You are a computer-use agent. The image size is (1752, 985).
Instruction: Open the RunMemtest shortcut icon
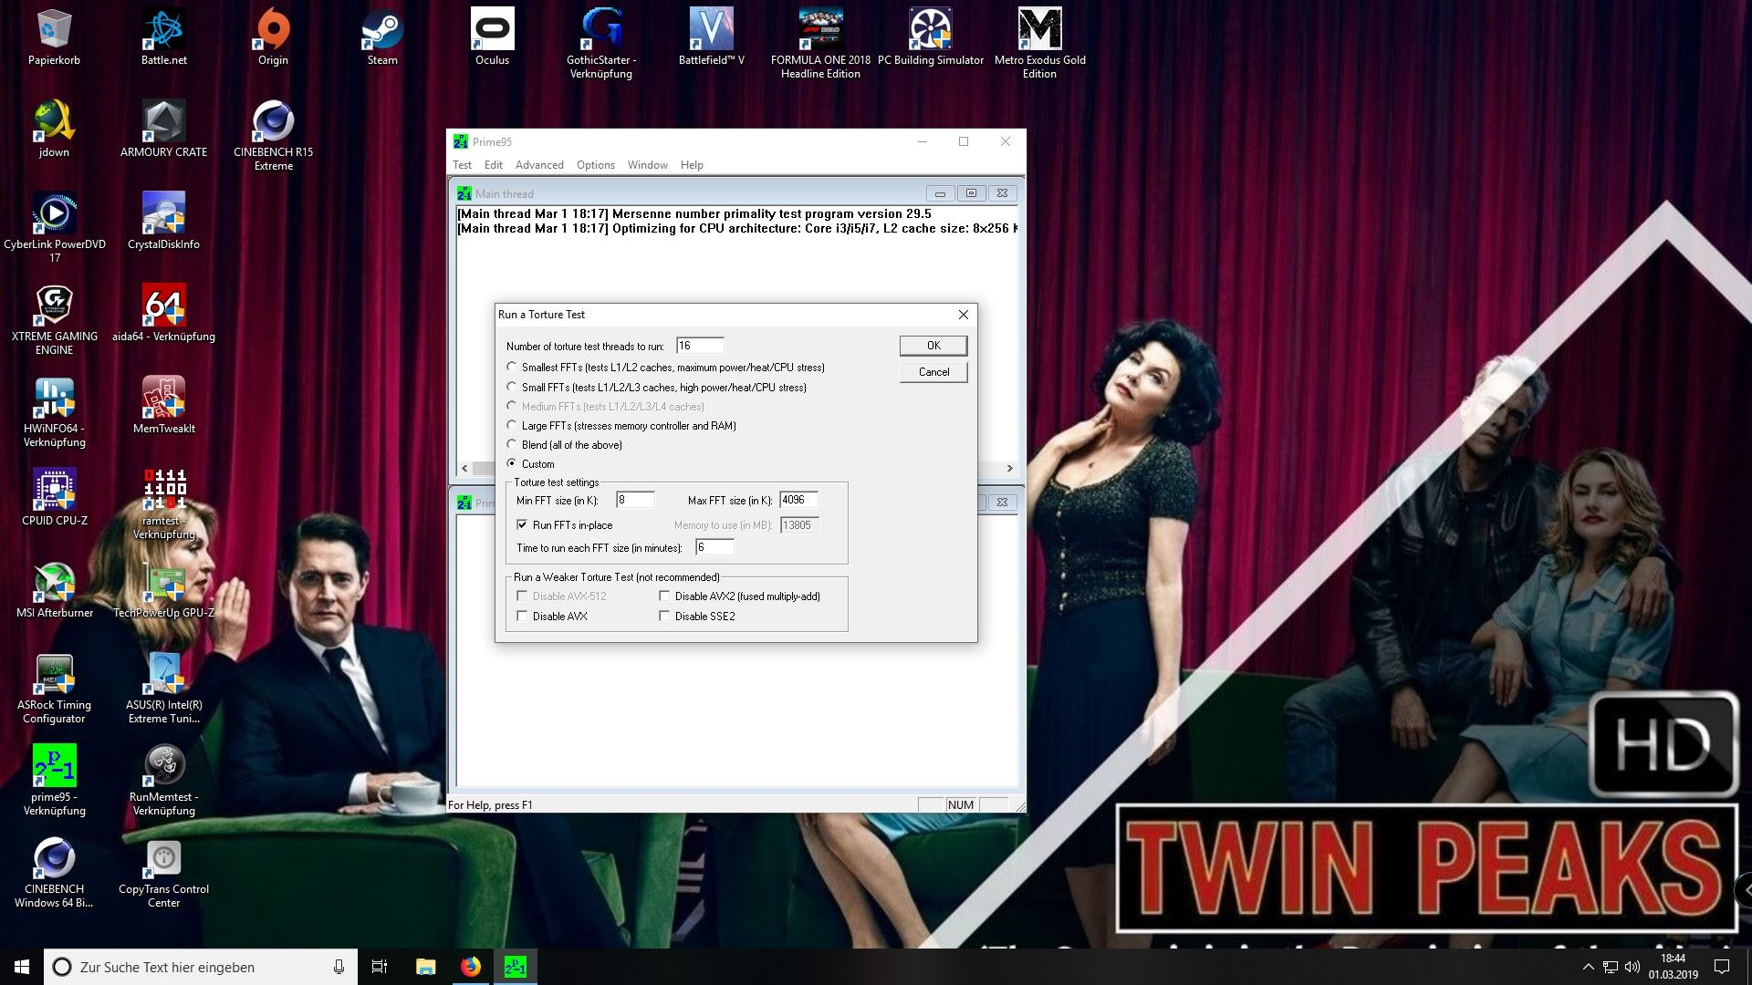point(164,766)
